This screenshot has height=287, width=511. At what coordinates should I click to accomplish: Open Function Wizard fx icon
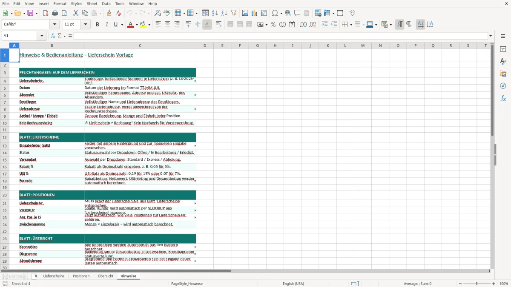(53, 36)
